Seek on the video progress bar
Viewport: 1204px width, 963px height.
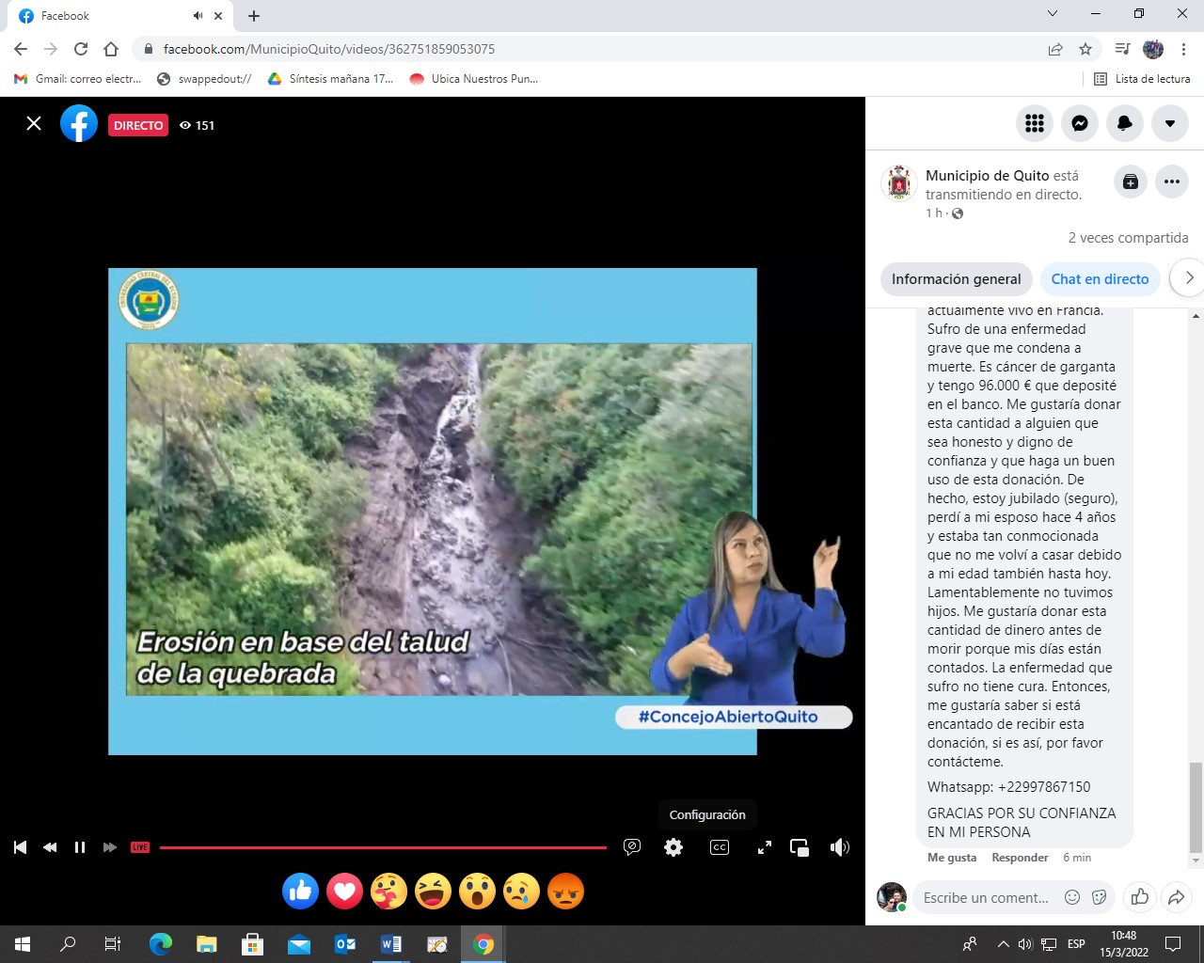[x=383, y=847]
